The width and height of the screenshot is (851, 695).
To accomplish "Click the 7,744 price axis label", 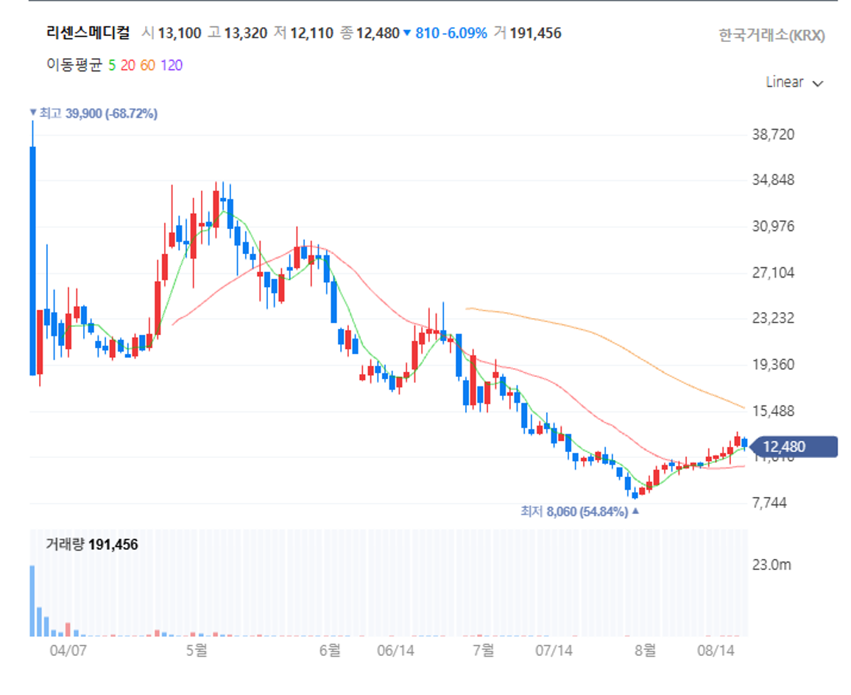I will click(769, 503).
